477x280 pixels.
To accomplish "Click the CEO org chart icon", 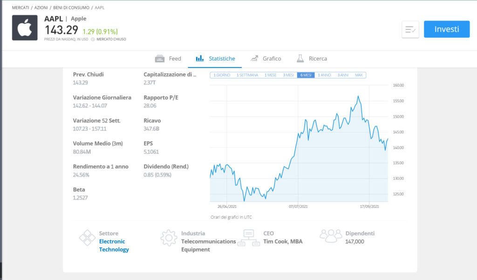I will coord(249,238).
